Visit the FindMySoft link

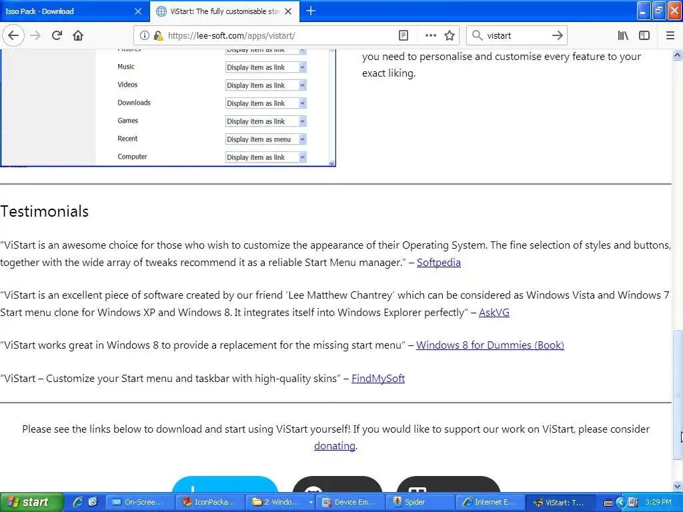(x=378, y=379)
